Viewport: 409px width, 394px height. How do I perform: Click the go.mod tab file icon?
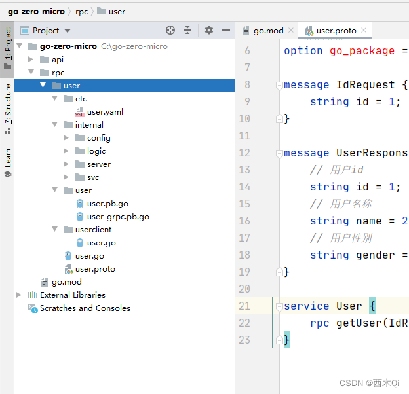click(x=245, y=31)
